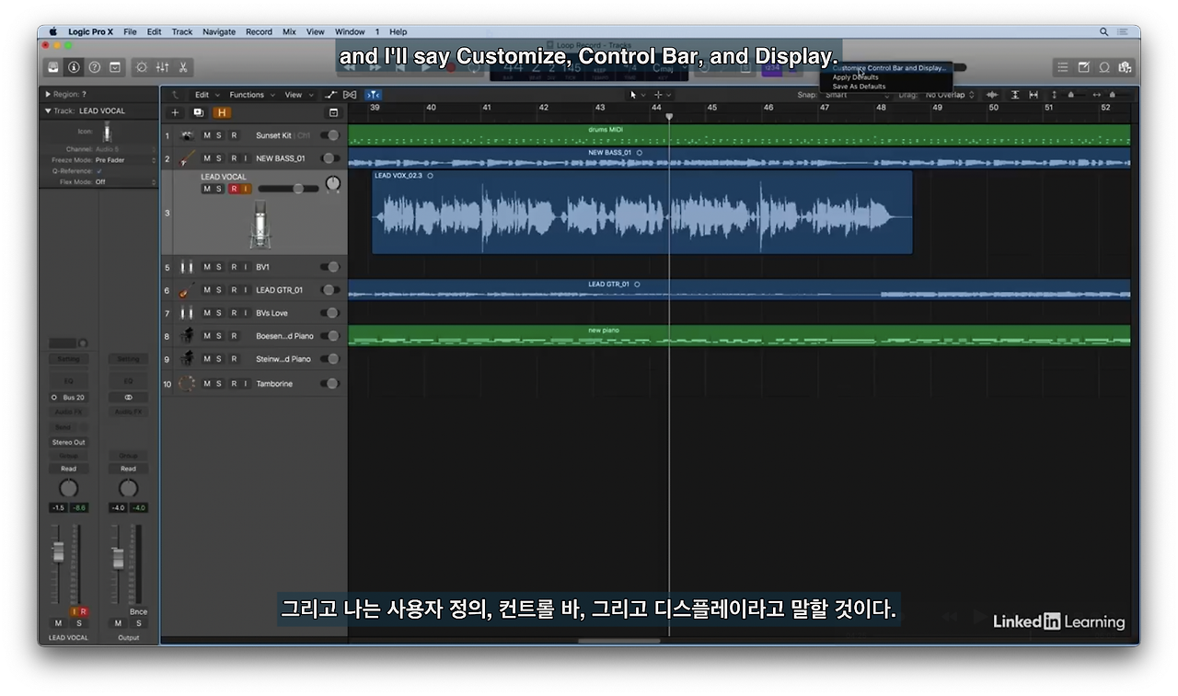Open the View dropdown in tracks area
The width and height of the screenshot is (1178, 696).
(x=297, y=95)
